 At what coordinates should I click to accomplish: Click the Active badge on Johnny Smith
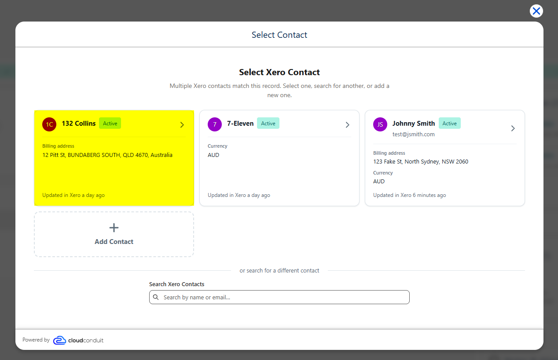tap(450, 124)
